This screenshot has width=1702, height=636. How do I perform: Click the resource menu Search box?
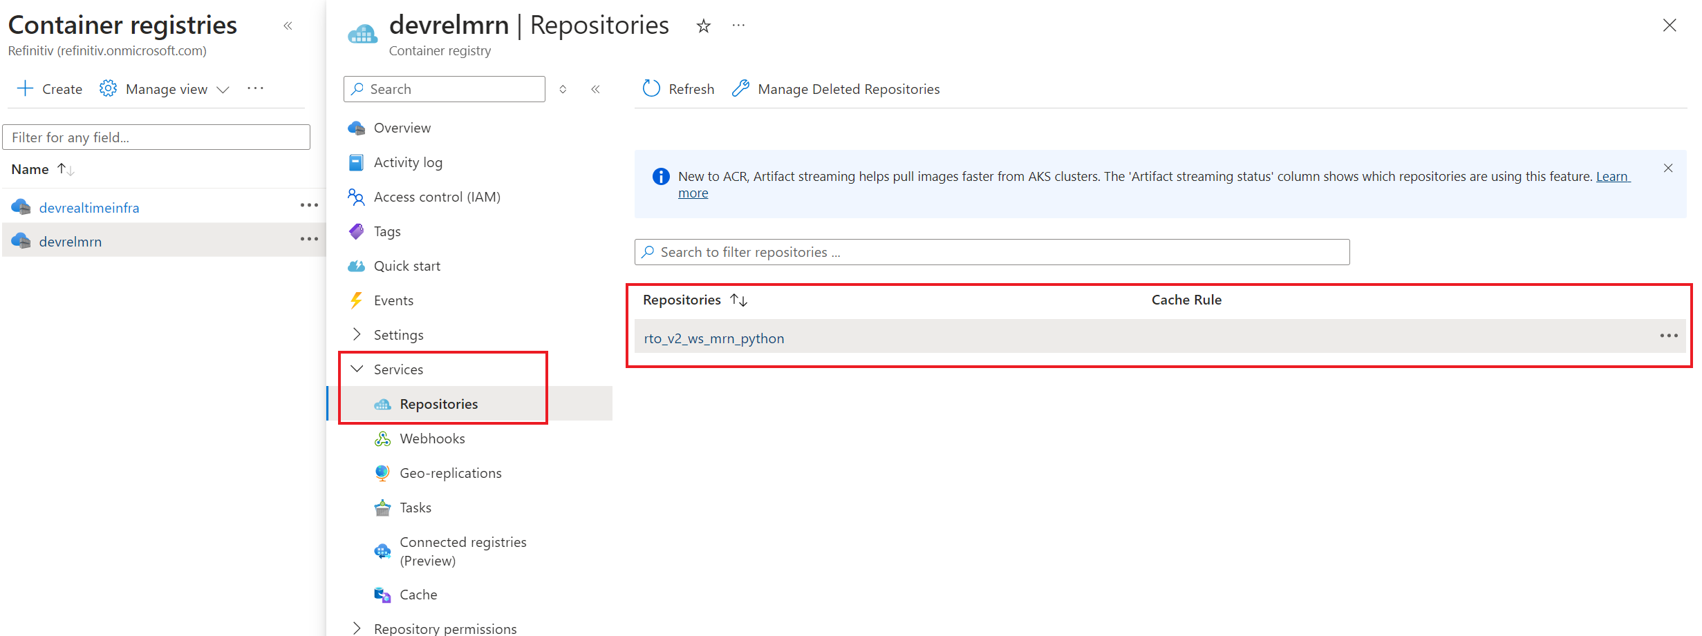(444, 89)
